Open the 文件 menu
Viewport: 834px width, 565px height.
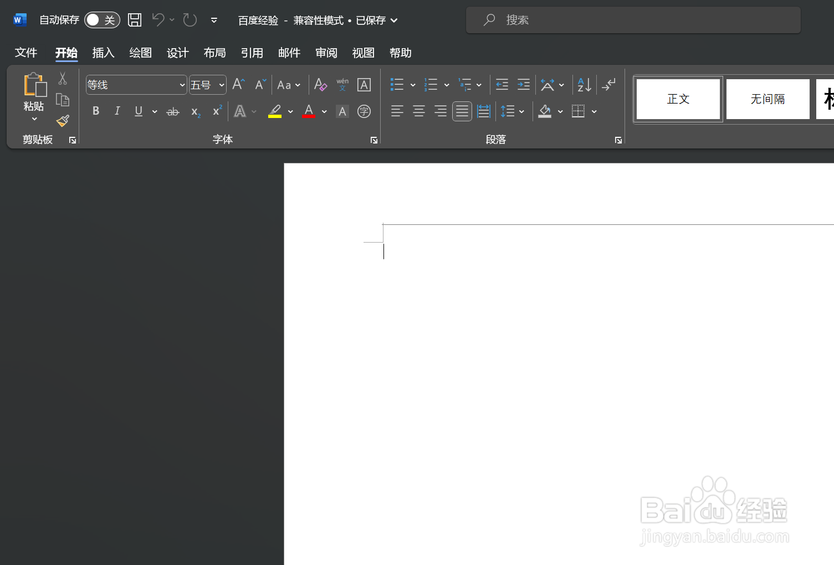click(x=25, y=53)
